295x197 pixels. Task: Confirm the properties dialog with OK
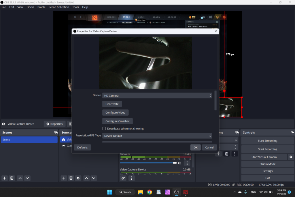click(196, 147)
